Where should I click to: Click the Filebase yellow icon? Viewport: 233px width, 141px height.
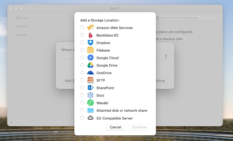pos(91,50)
